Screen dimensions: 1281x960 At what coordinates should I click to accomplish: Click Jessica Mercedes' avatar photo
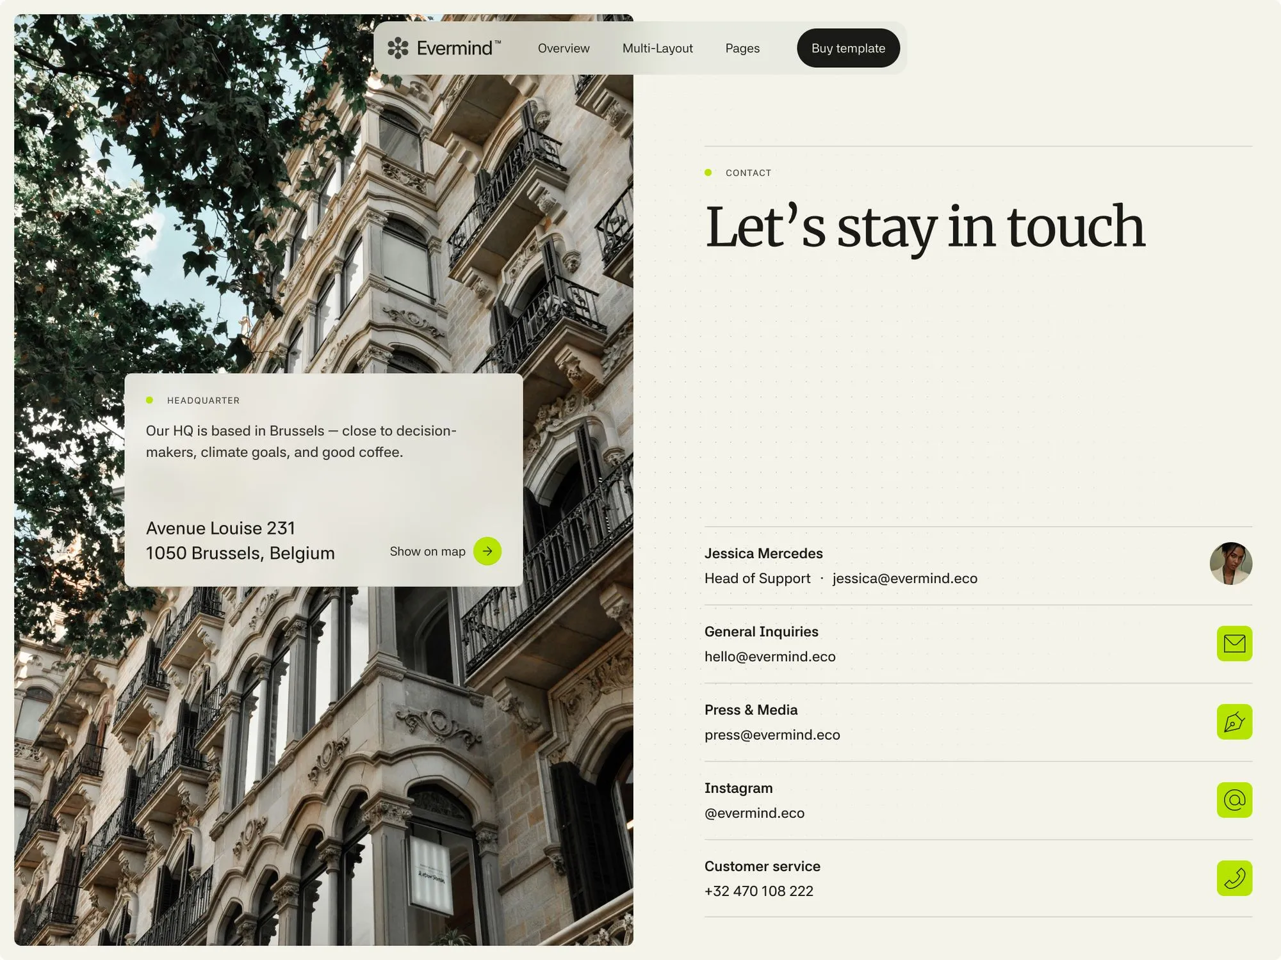pos(1230,564)
